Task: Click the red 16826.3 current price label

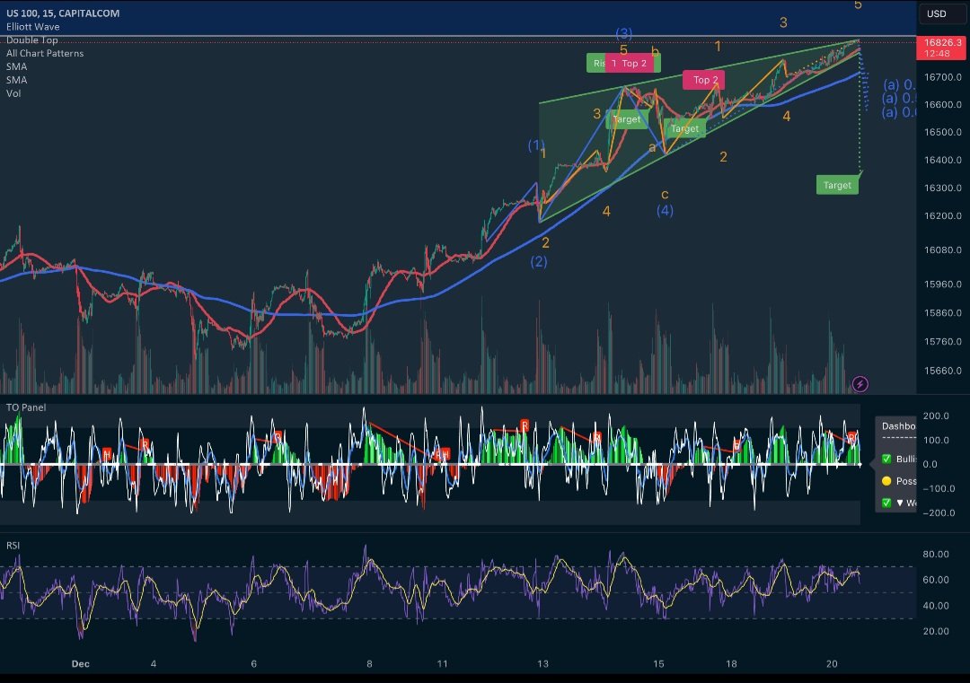Action: (x=940, y=48)
